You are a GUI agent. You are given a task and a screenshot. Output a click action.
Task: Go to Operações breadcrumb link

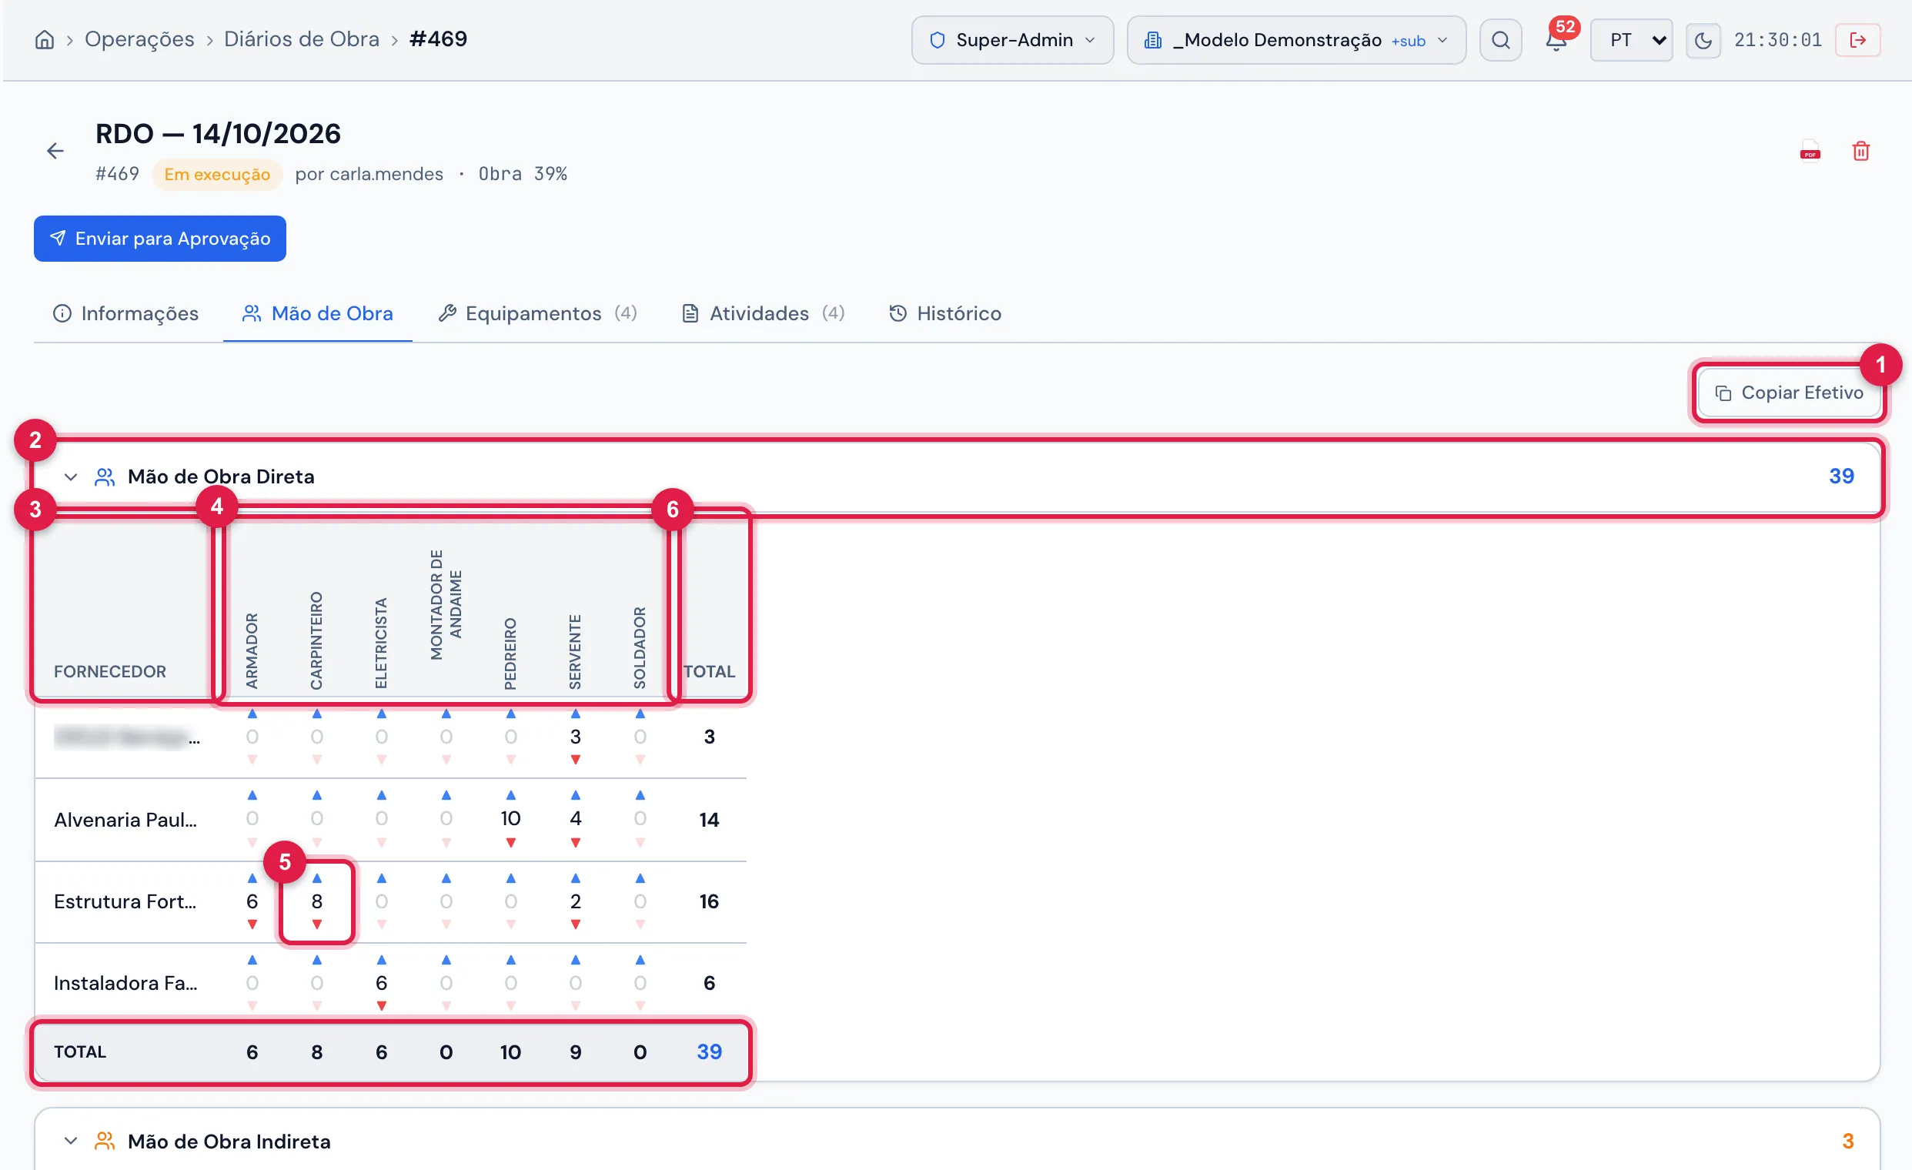(139, 38)
